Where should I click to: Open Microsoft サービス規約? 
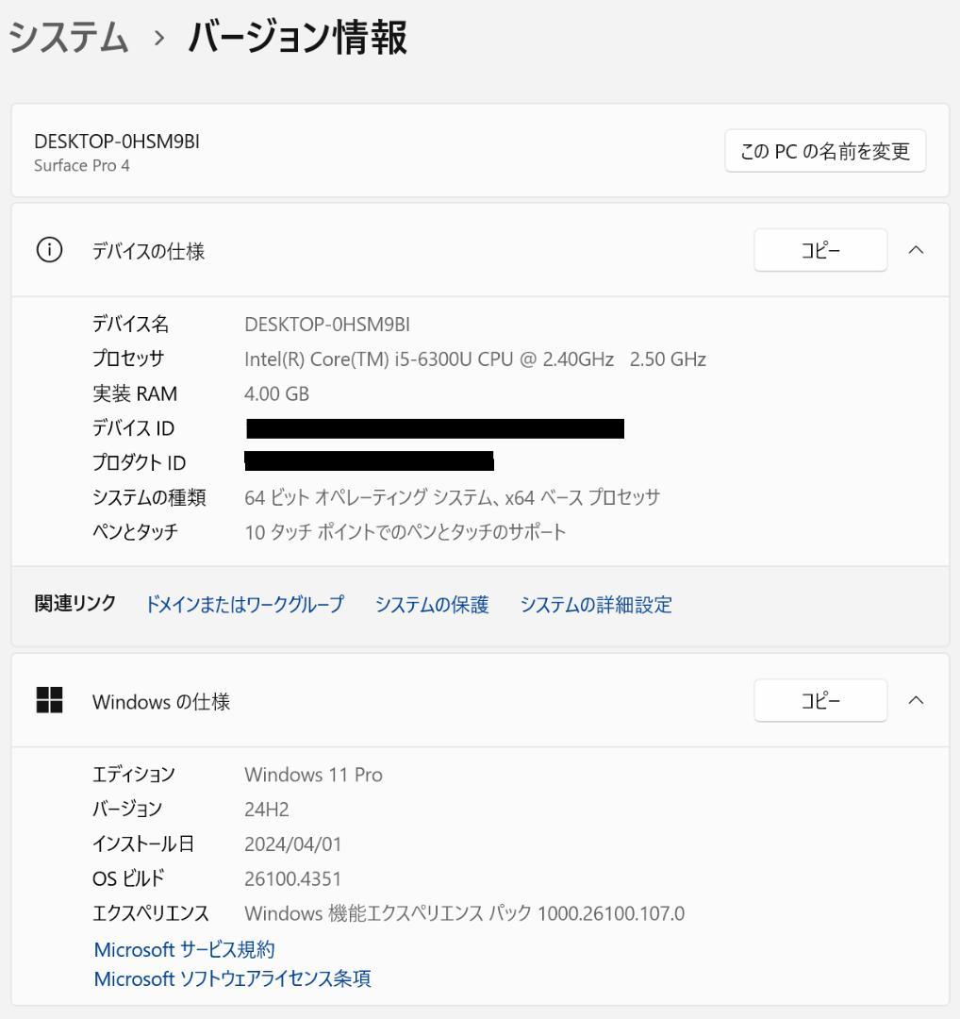[183, 949]
